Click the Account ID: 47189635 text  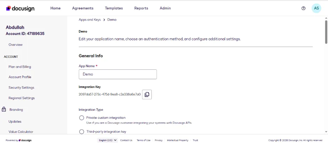[x=25, y=34]
